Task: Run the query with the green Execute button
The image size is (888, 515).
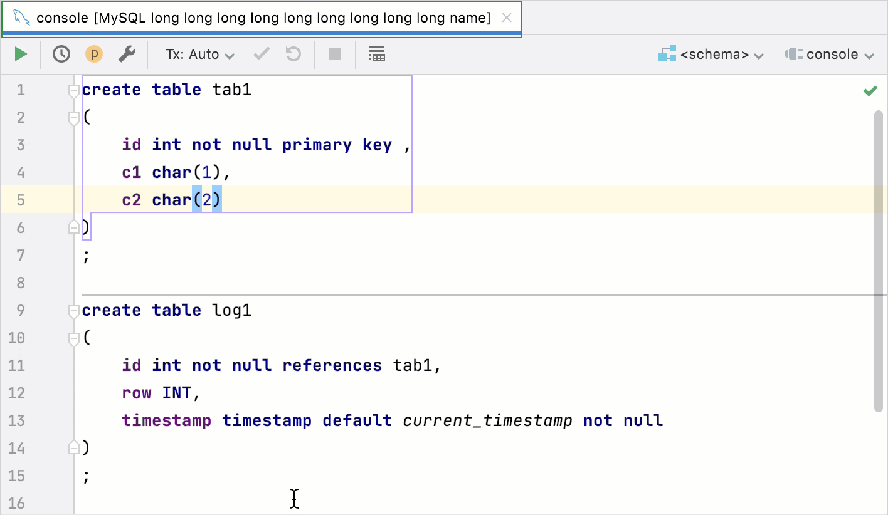Action: click(21, 55)
